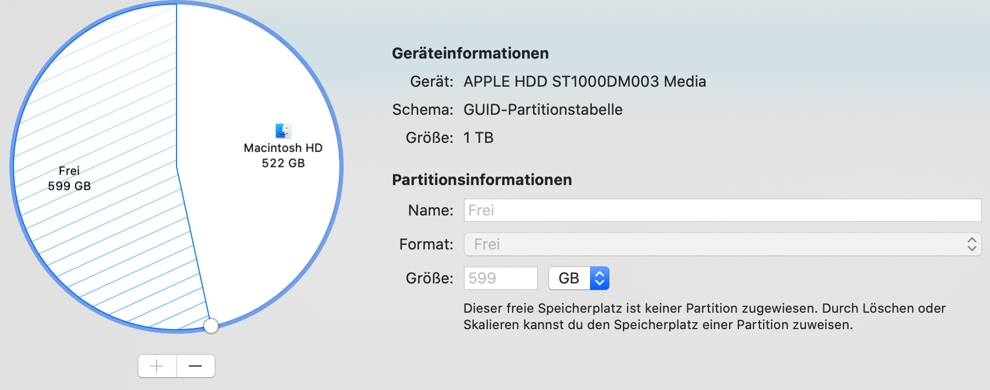Click the GUID-Partitionstabelle schema text
Viewport: 990px width, 390px height.
(543, 110)
